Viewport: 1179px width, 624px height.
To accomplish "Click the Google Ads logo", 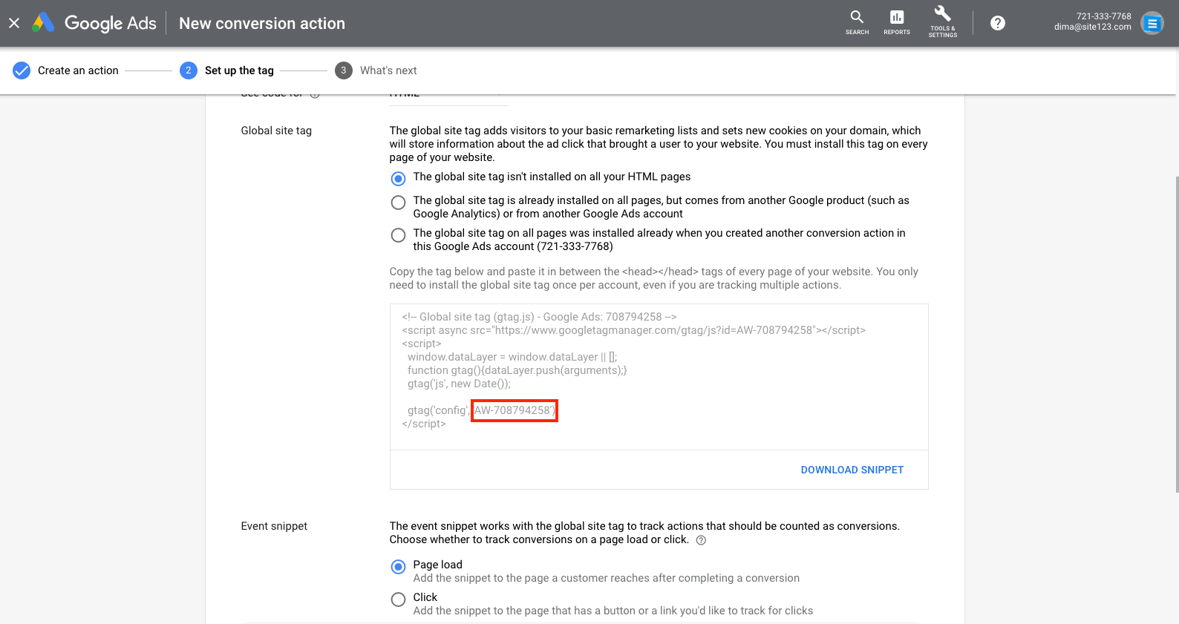I will pyautogui.click(x=94, y=23).
